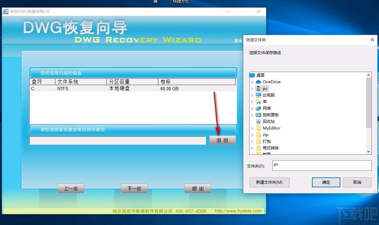
Task: Click 桌面 label in the tree
Action: pos(260,75)
